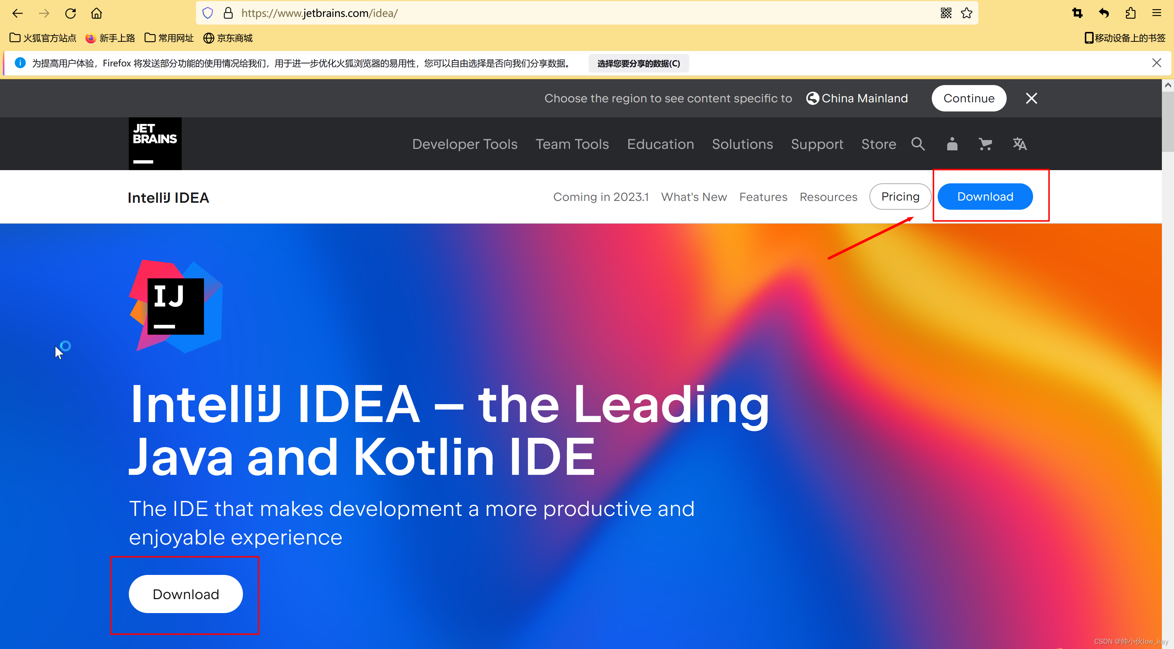The width and height of the screenshot is (1174, 649).
Task: Click the QR code icon in address bar
Action: 946,13
